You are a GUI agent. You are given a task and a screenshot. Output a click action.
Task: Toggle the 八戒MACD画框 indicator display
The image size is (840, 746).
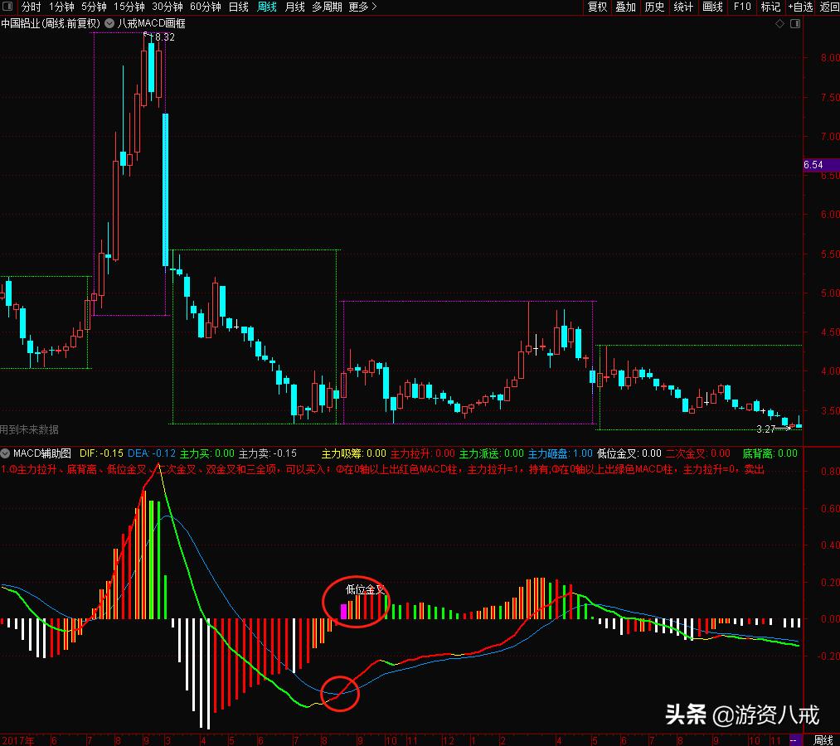coord(108,23)
